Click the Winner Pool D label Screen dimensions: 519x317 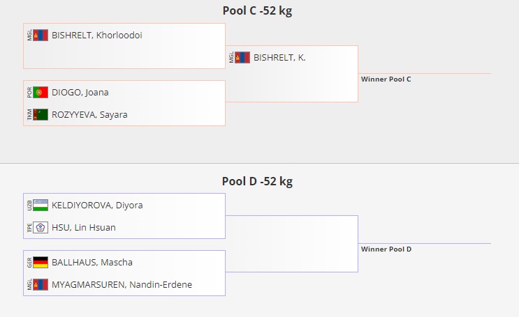(386, 249)
